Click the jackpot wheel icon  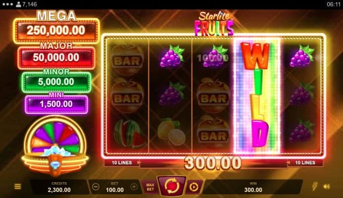pyautogui.click(x=55, y=145)
